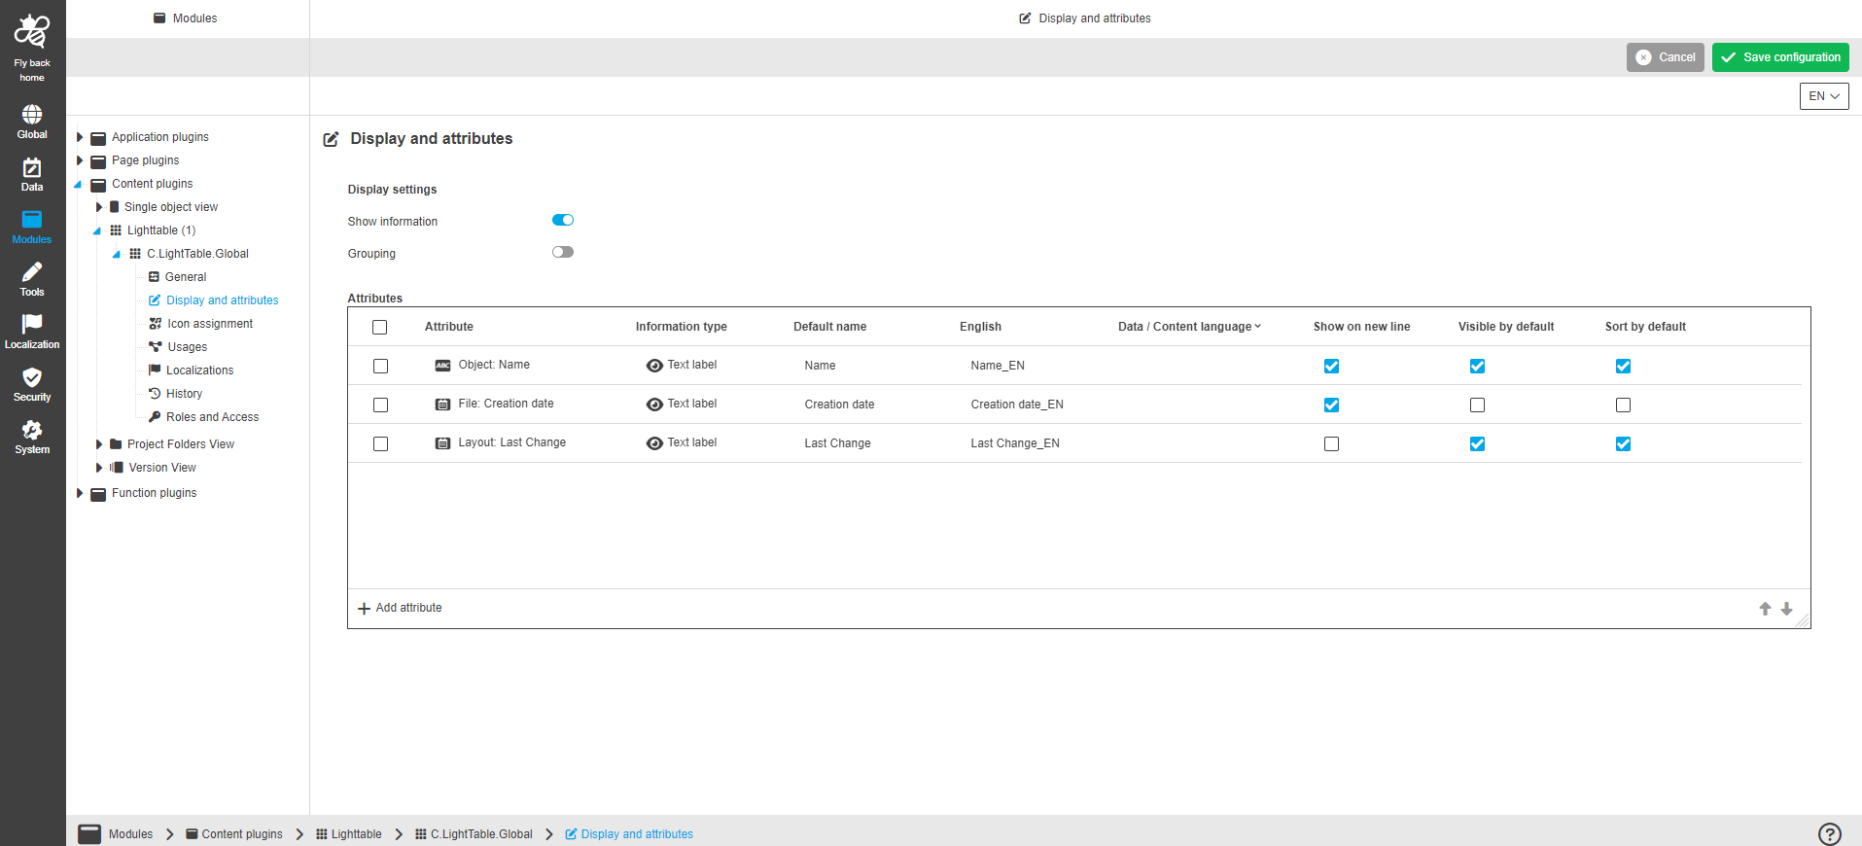Open History in the tree

(184, 394)
